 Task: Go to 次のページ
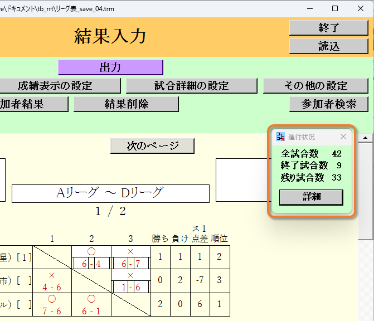[x=152, y=145]
